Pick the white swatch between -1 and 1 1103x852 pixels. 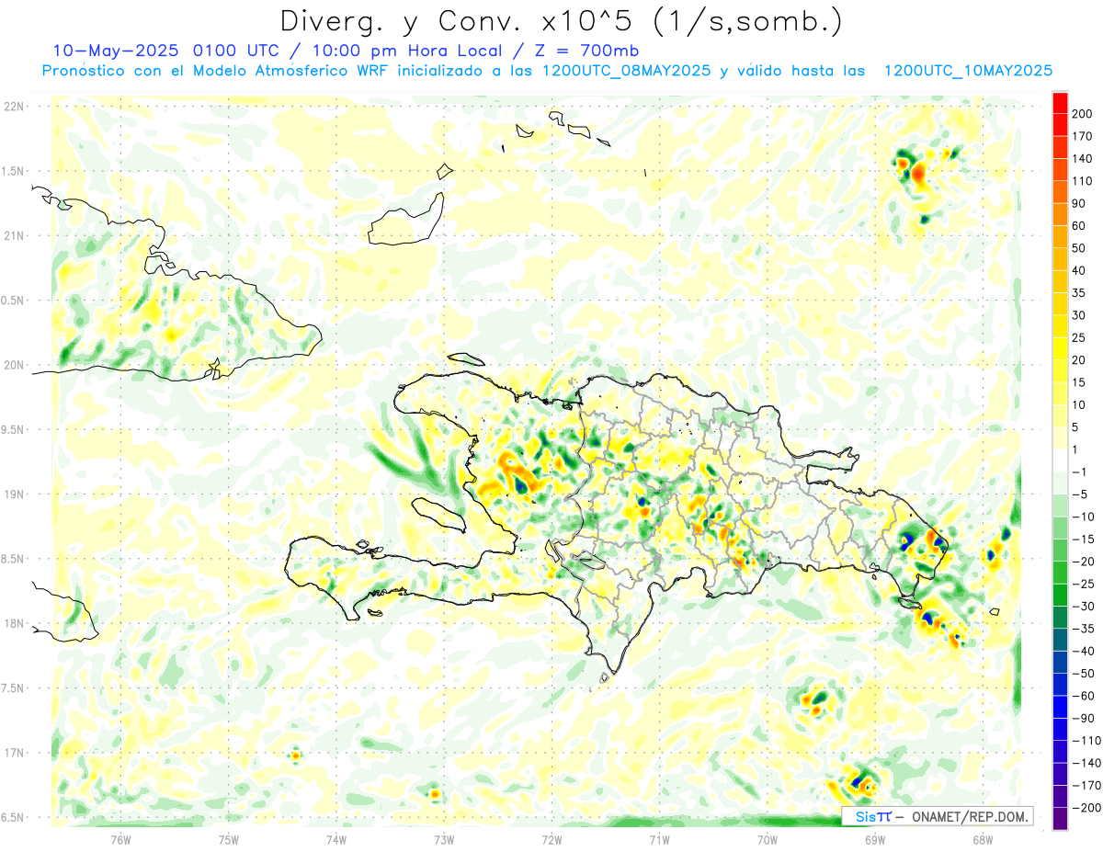[x=1060, y=461]
